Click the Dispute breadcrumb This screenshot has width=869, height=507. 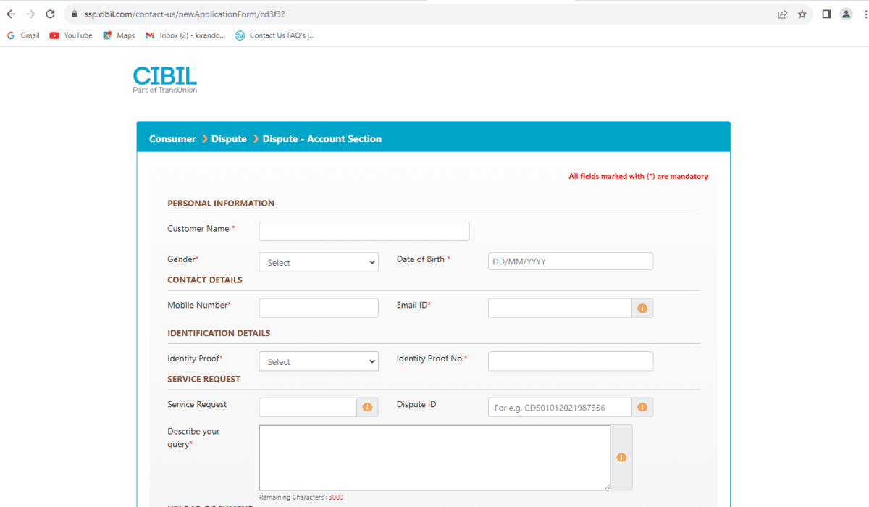pos(229,139)
